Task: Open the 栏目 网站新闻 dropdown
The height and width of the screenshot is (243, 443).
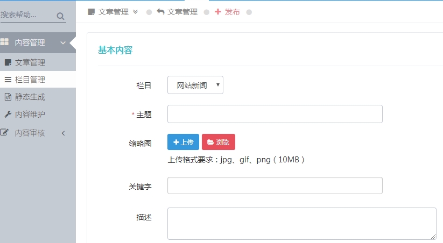Action: tap(195, 85)
